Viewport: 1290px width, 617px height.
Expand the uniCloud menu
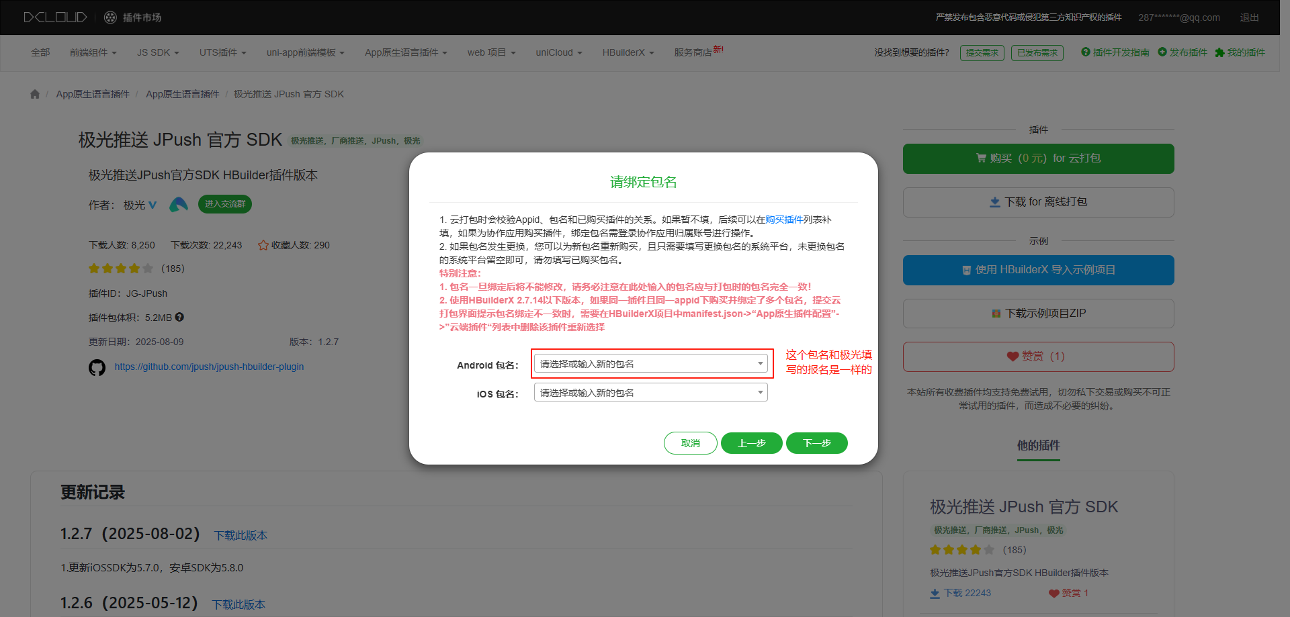(x=559, y=52)
